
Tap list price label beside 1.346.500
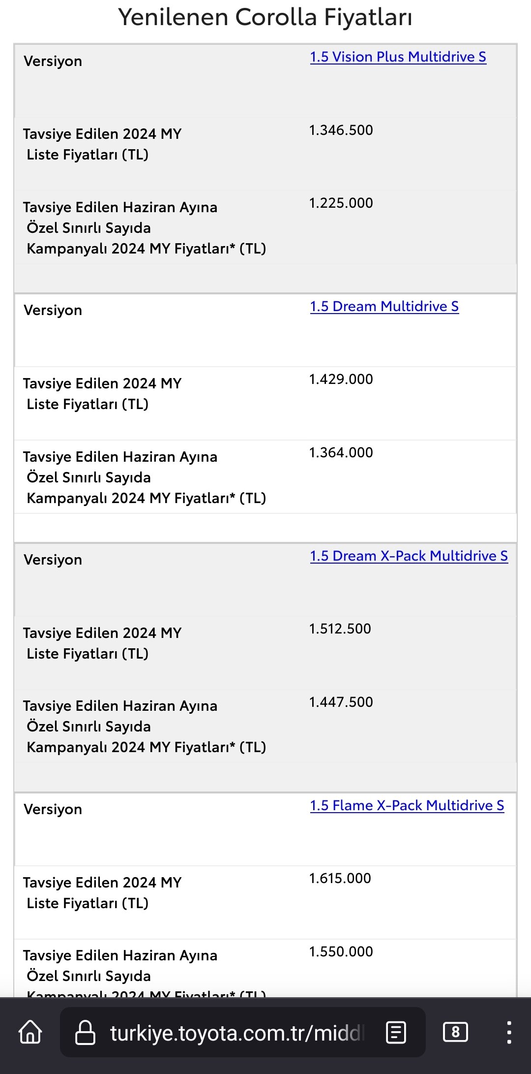point(102,144)
